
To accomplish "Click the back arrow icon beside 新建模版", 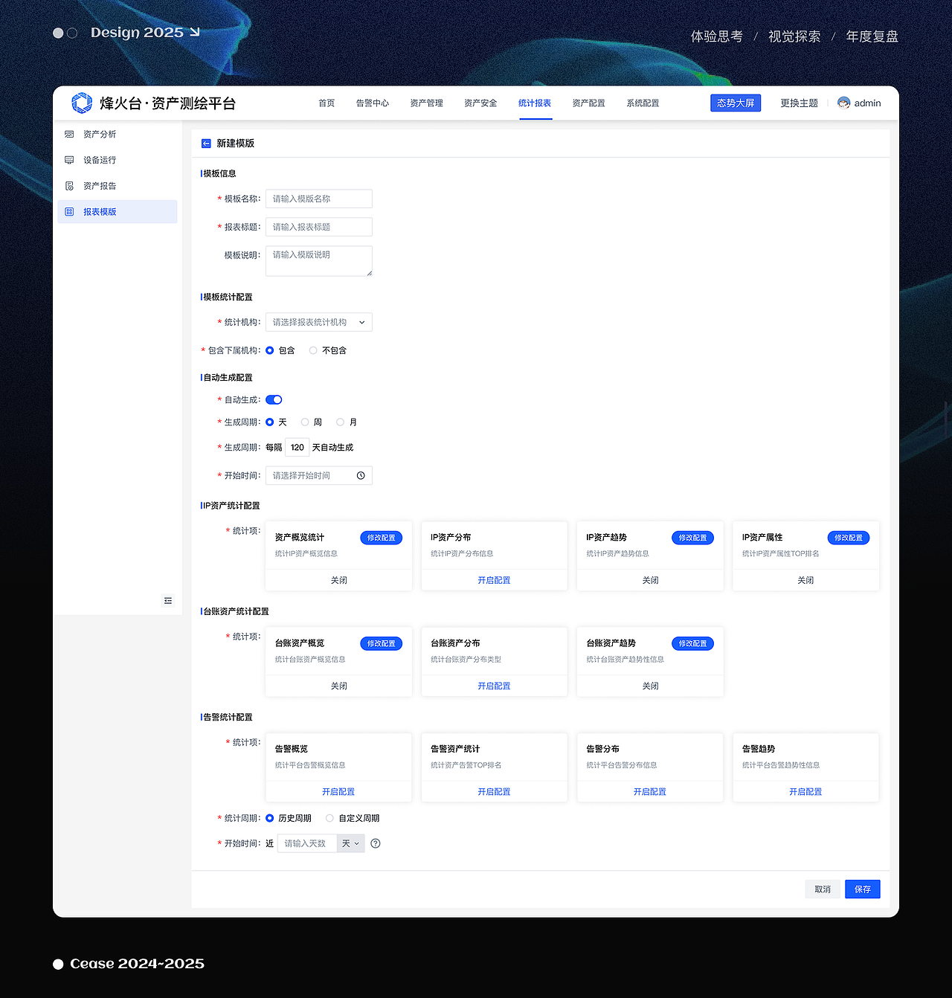I will [x=206, y=144].
